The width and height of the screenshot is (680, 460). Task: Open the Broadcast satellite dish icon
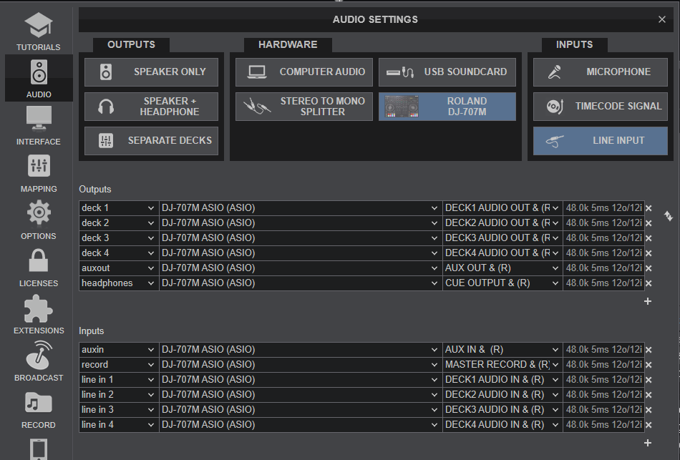pos(39,355)
